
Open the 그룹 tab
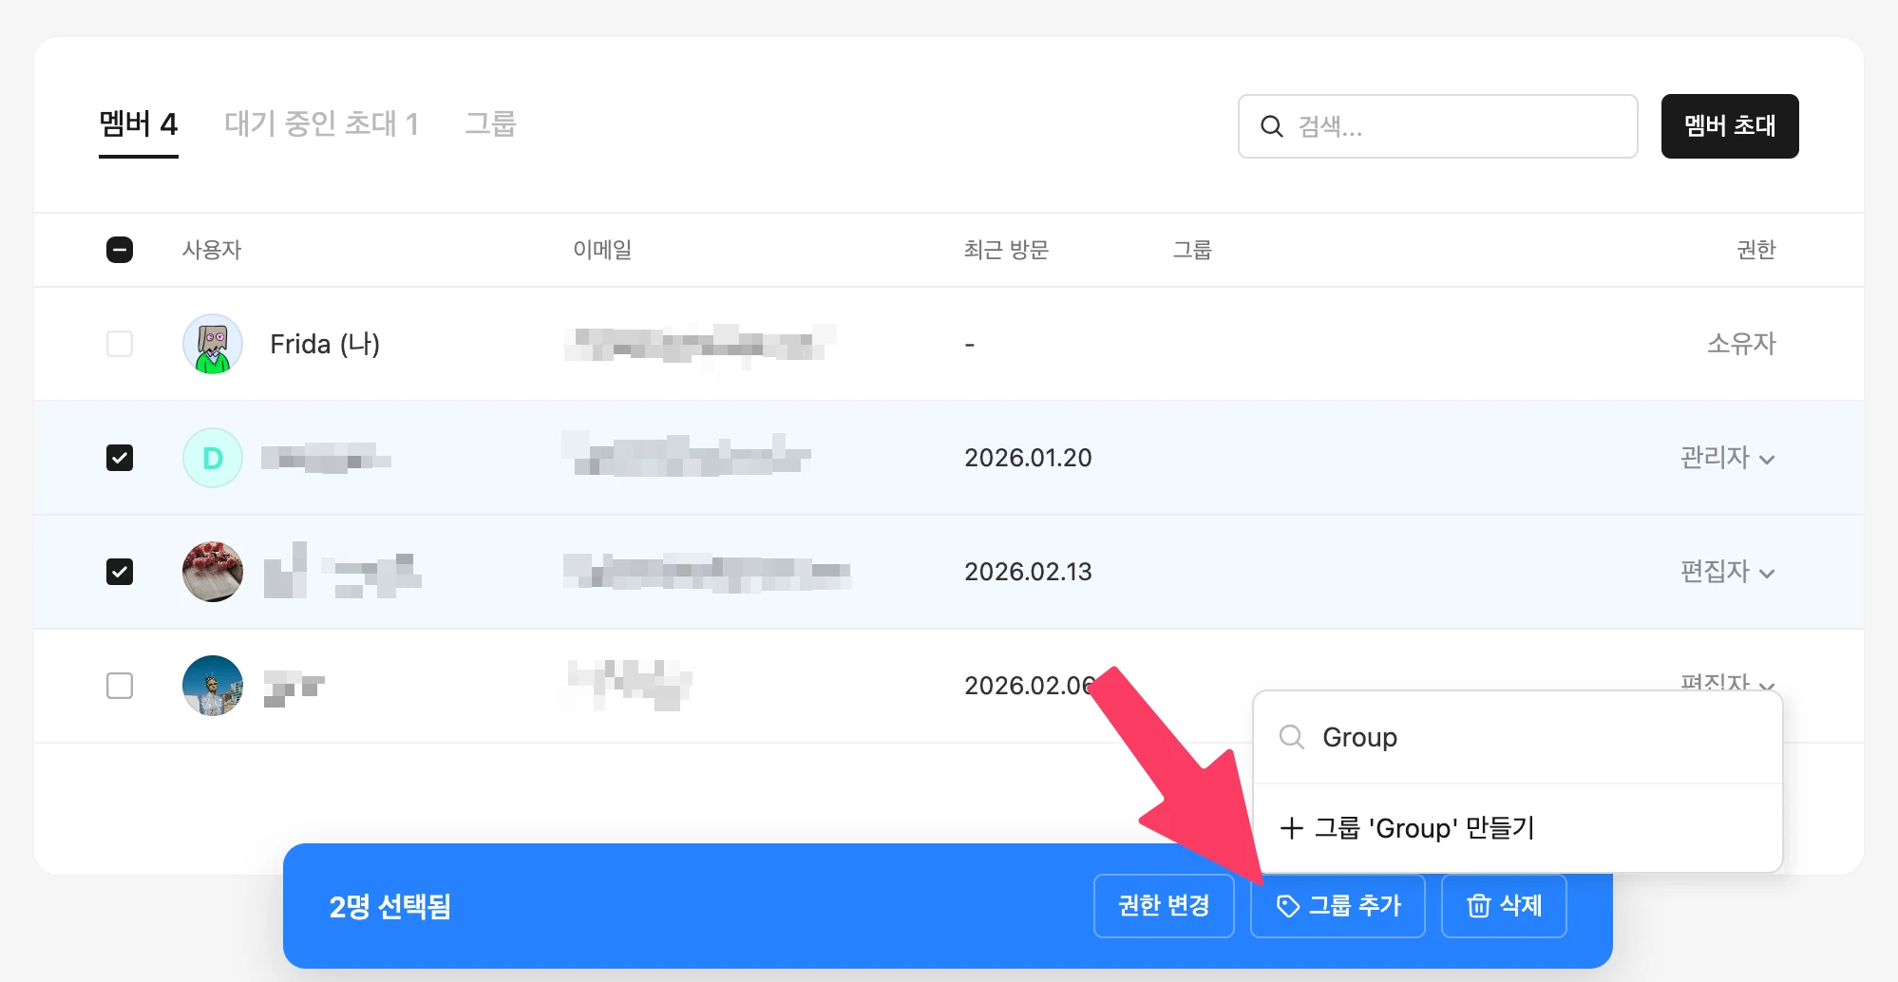490,124
